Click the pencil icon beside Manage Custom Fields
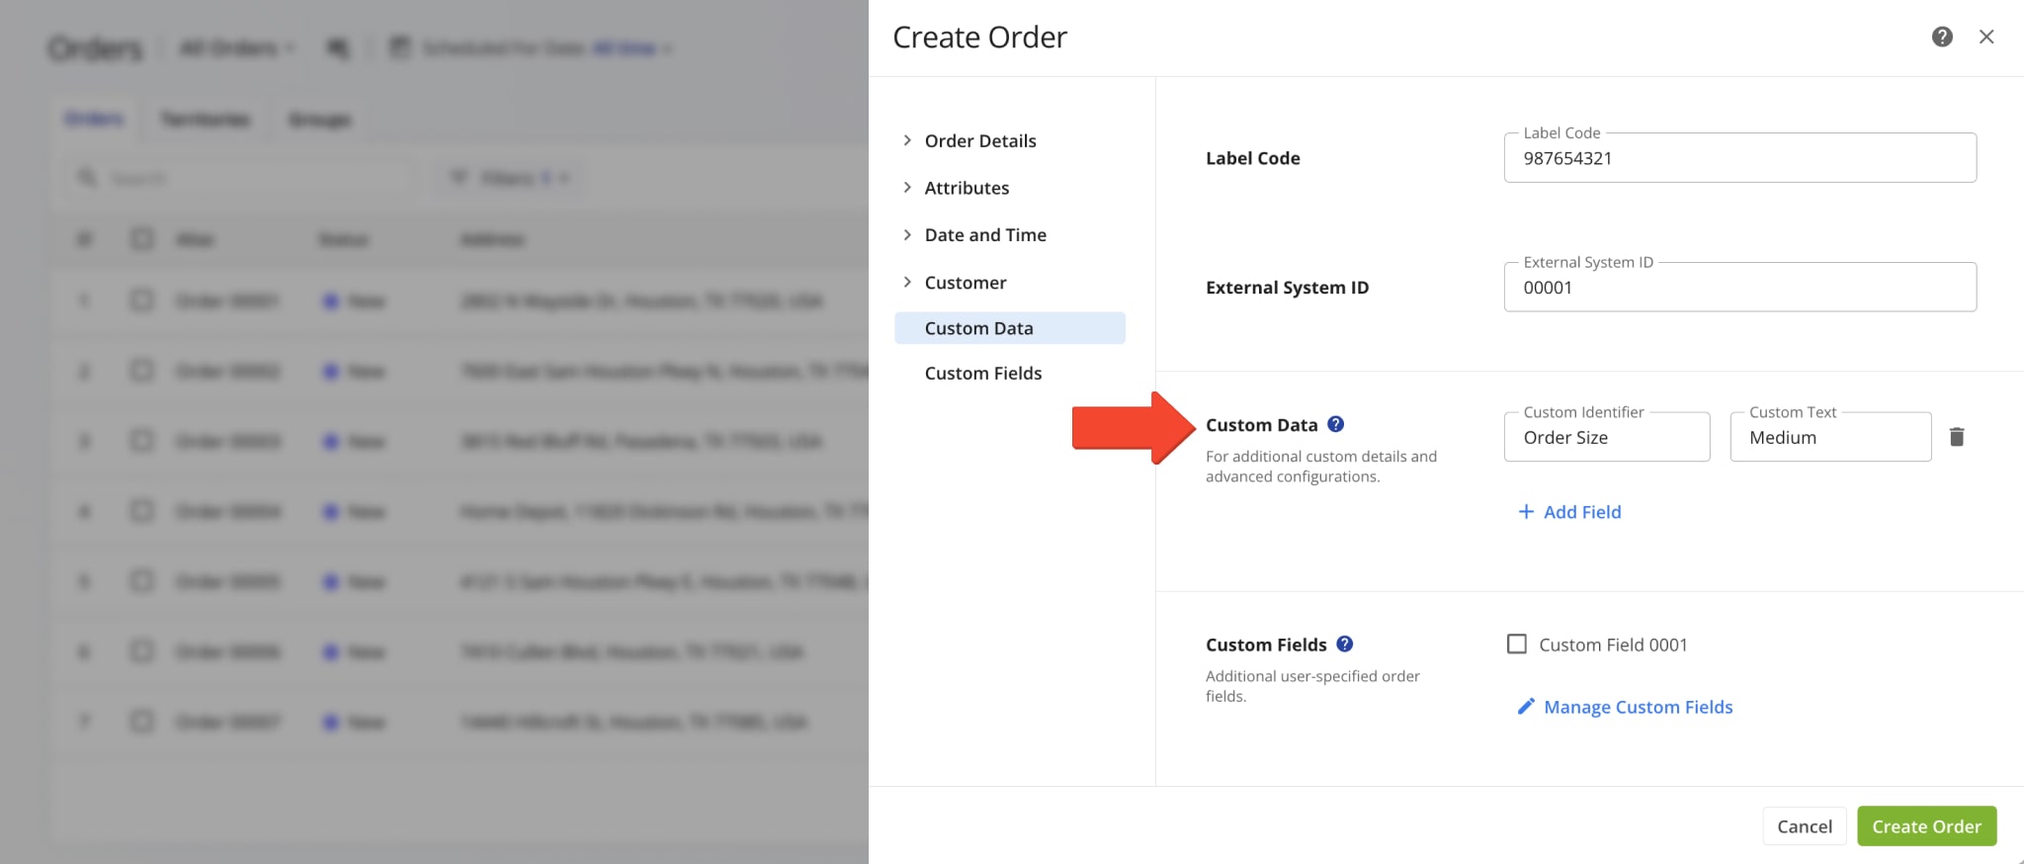The height and width of the screenshot is (864, 2024). click(x=1526, y=706)
